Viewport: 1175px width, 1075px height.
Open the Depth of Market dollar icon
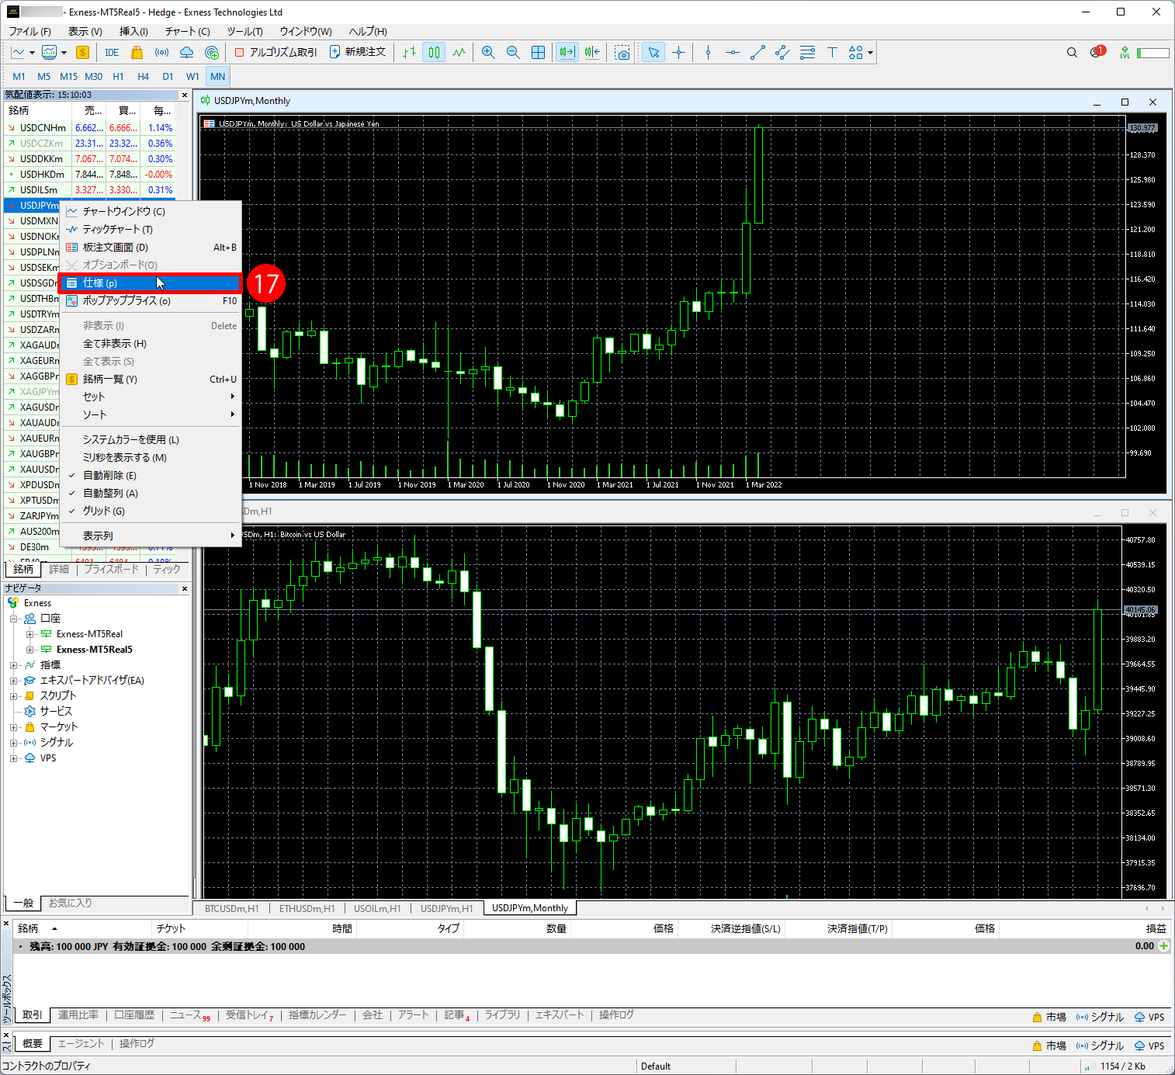(82, 53)
